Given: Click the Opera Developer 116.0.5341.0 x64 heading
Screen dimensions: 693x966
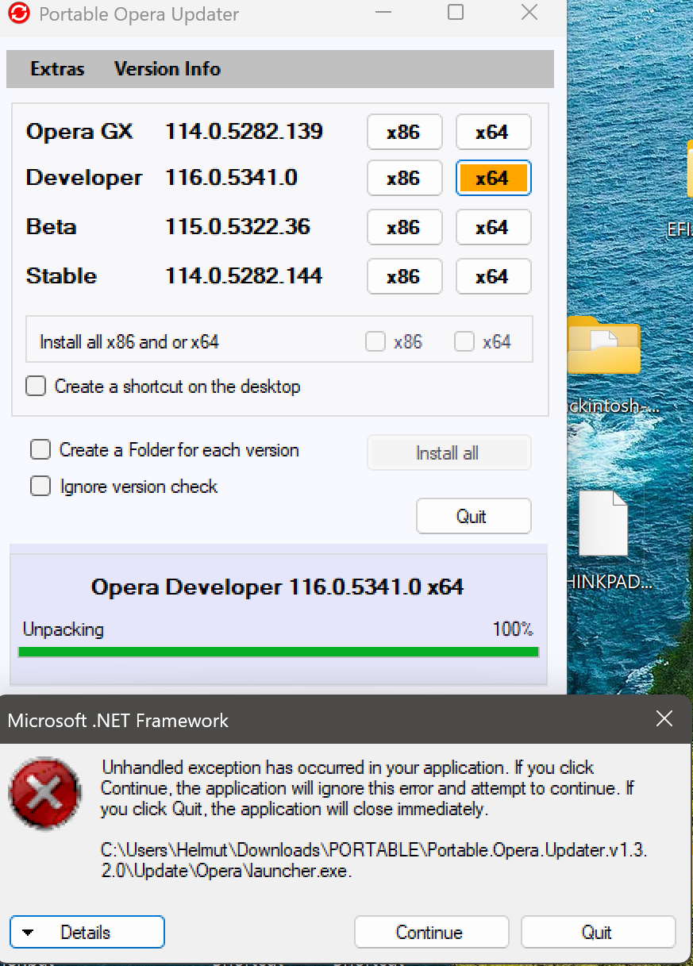Looking at the screenshot, I should point(277,587).
